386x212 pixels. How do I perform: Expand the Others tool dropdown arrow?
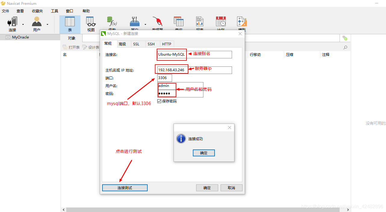tap(145, 24)
